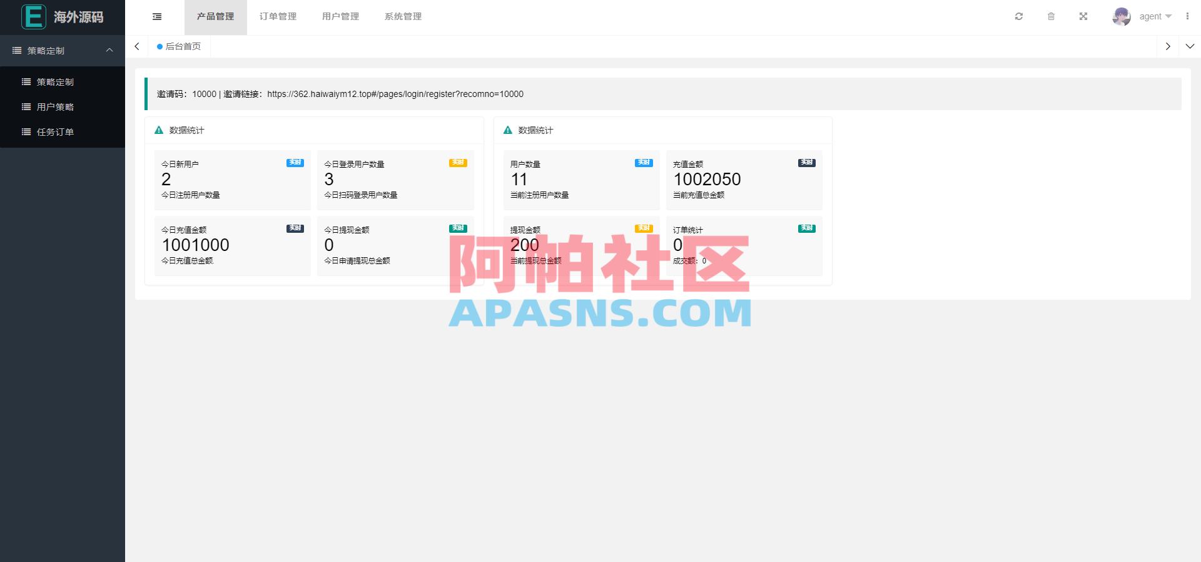Screen dimensions: 1201x562
Task: Click the 邀请码 10000 text
Action: coord(186,94)
